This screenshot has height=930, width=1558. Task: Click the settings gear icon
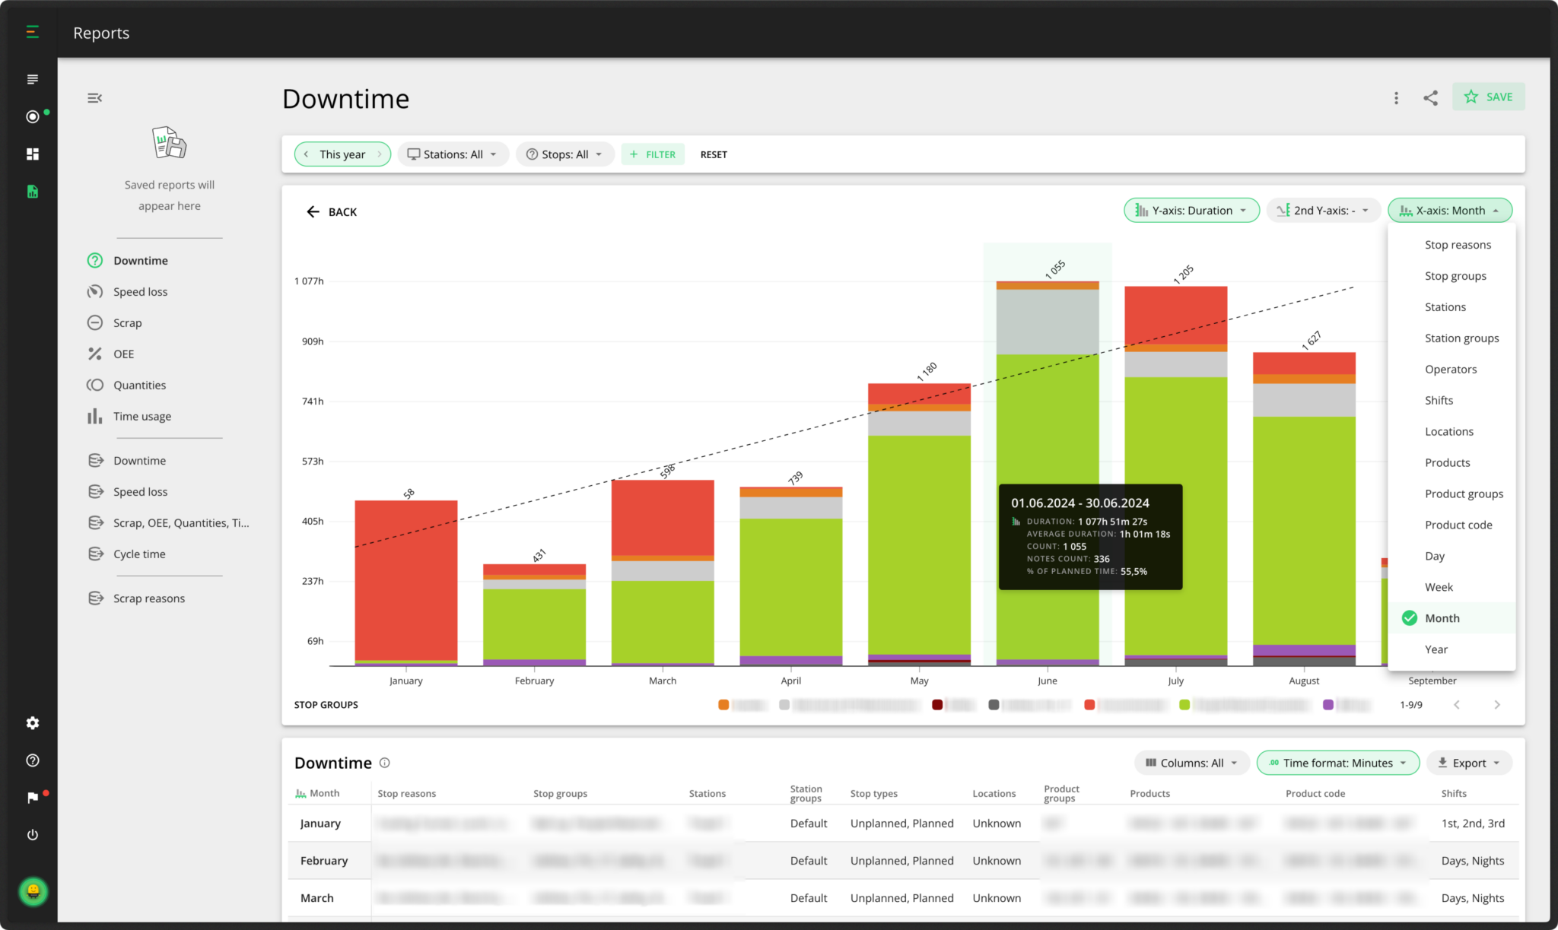(x=32, y=722)
